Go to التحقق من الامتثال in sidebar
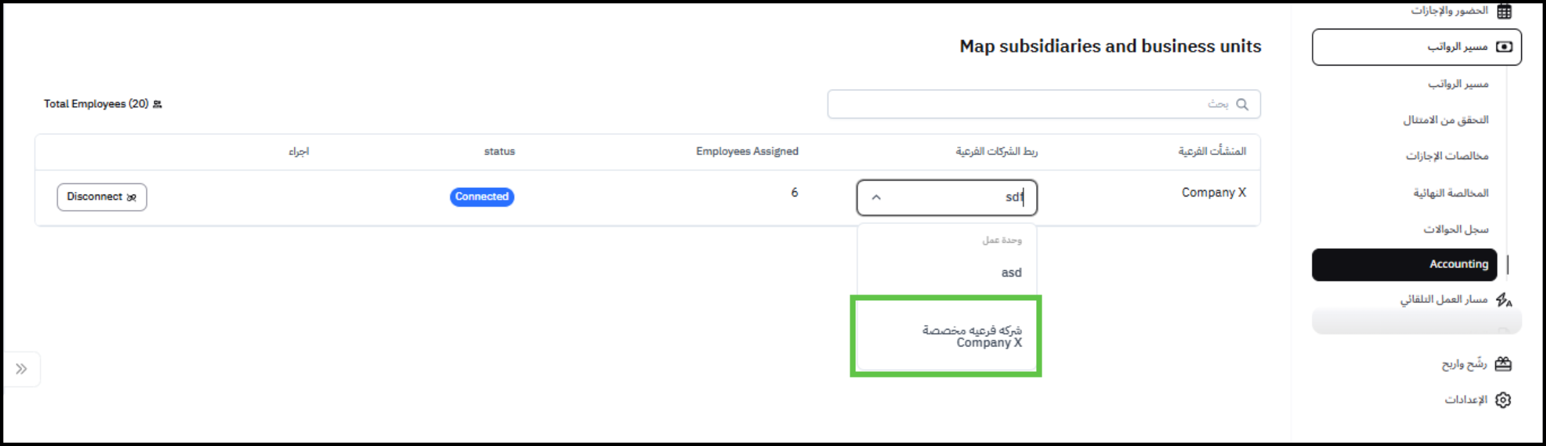Viewport: 1546px width, 446px height. tap(1446, 120)
